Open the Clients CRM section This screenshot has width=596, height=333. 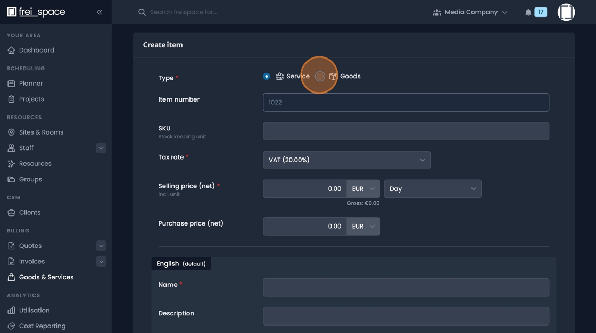[29, 212]
